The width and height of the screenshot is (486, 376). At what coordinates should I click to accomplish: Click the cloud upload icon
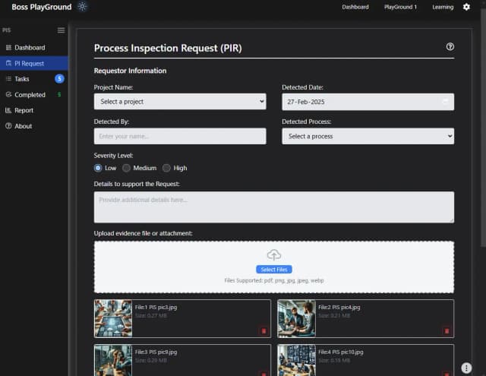point(274,255)
